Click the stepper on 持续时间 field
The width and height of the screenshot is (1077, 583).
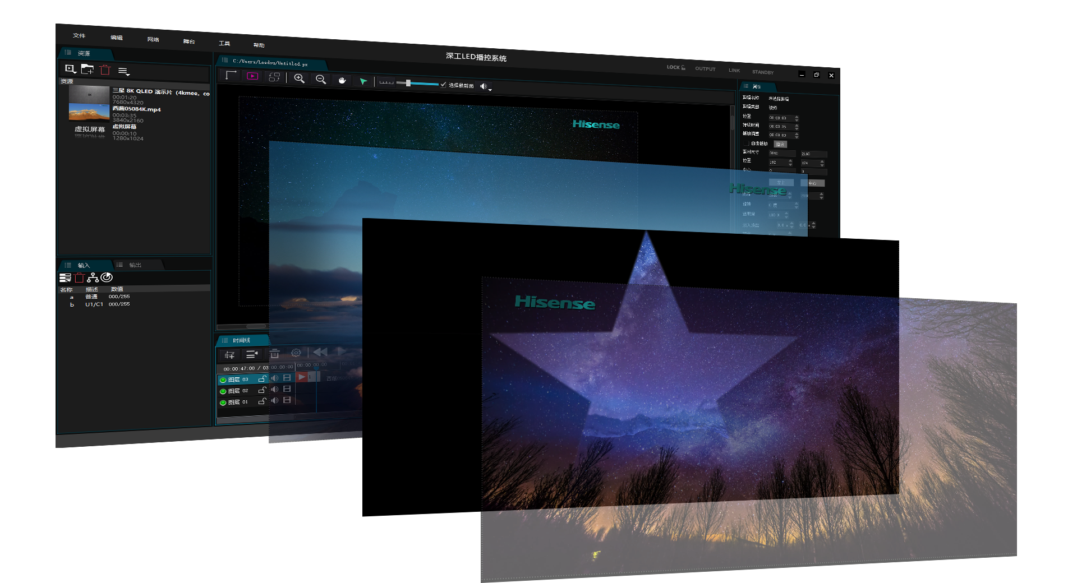tap(797, 127)
